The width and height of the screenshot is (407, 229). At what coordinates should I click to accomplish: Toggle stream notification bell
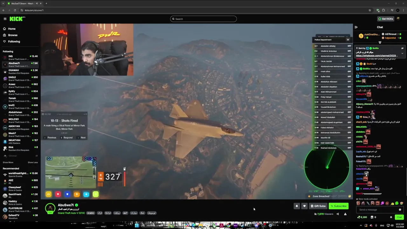pos(297,206)
